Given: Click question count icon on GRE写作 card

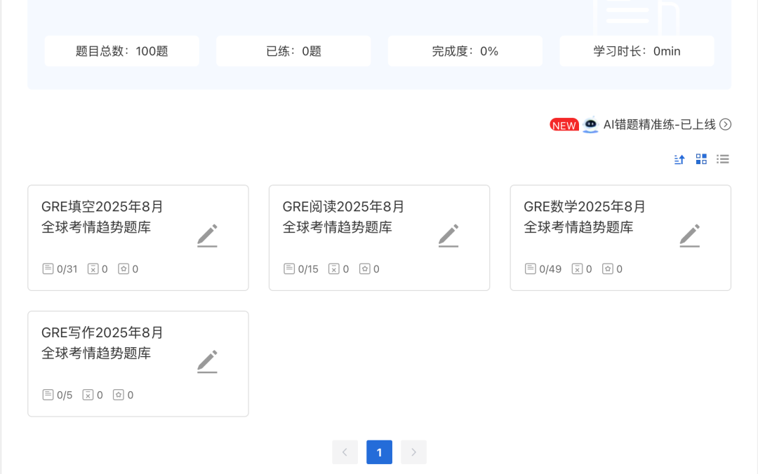Looking at the screenshot, I should pyautogui.click(x=48, y=395).
